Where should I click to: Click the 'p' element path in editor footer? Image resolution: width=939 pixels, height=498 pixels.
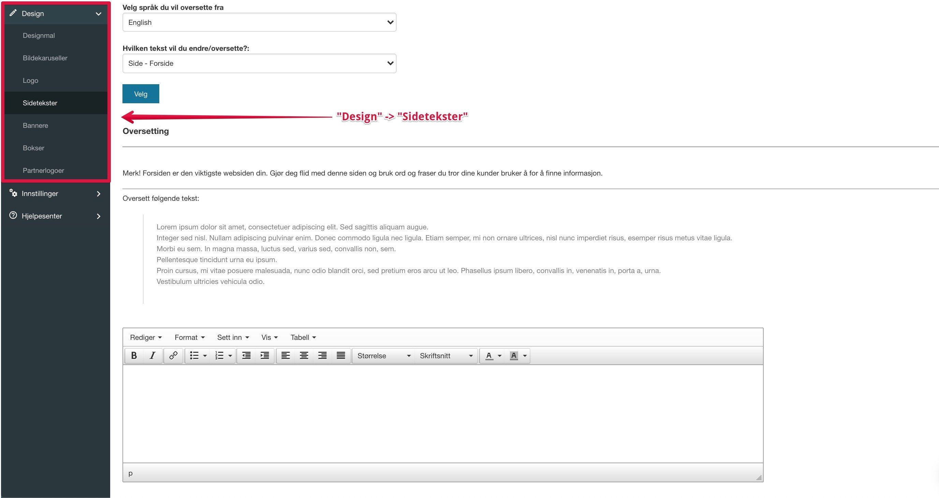click(x=131, y=473)
